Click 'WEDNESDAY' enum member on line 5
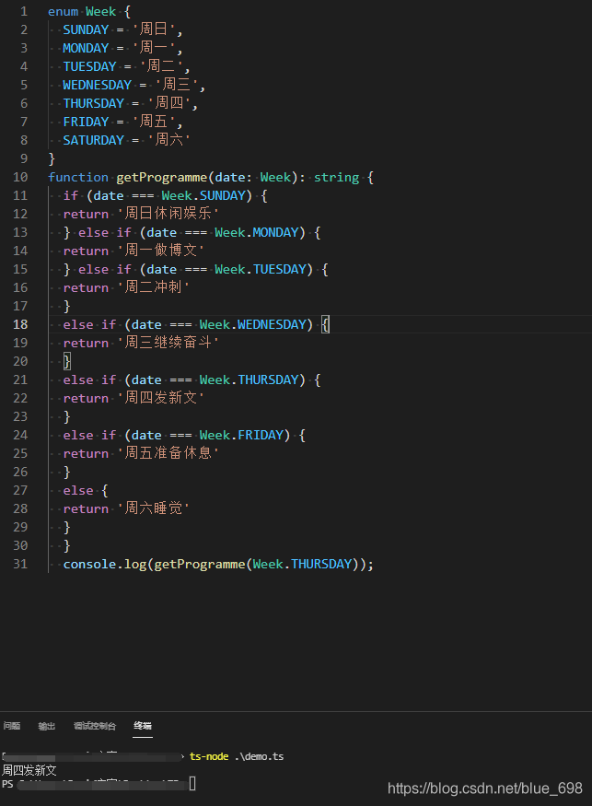This screenshot has height=806, width=592. pyautogui.click(x=97, y=85)
